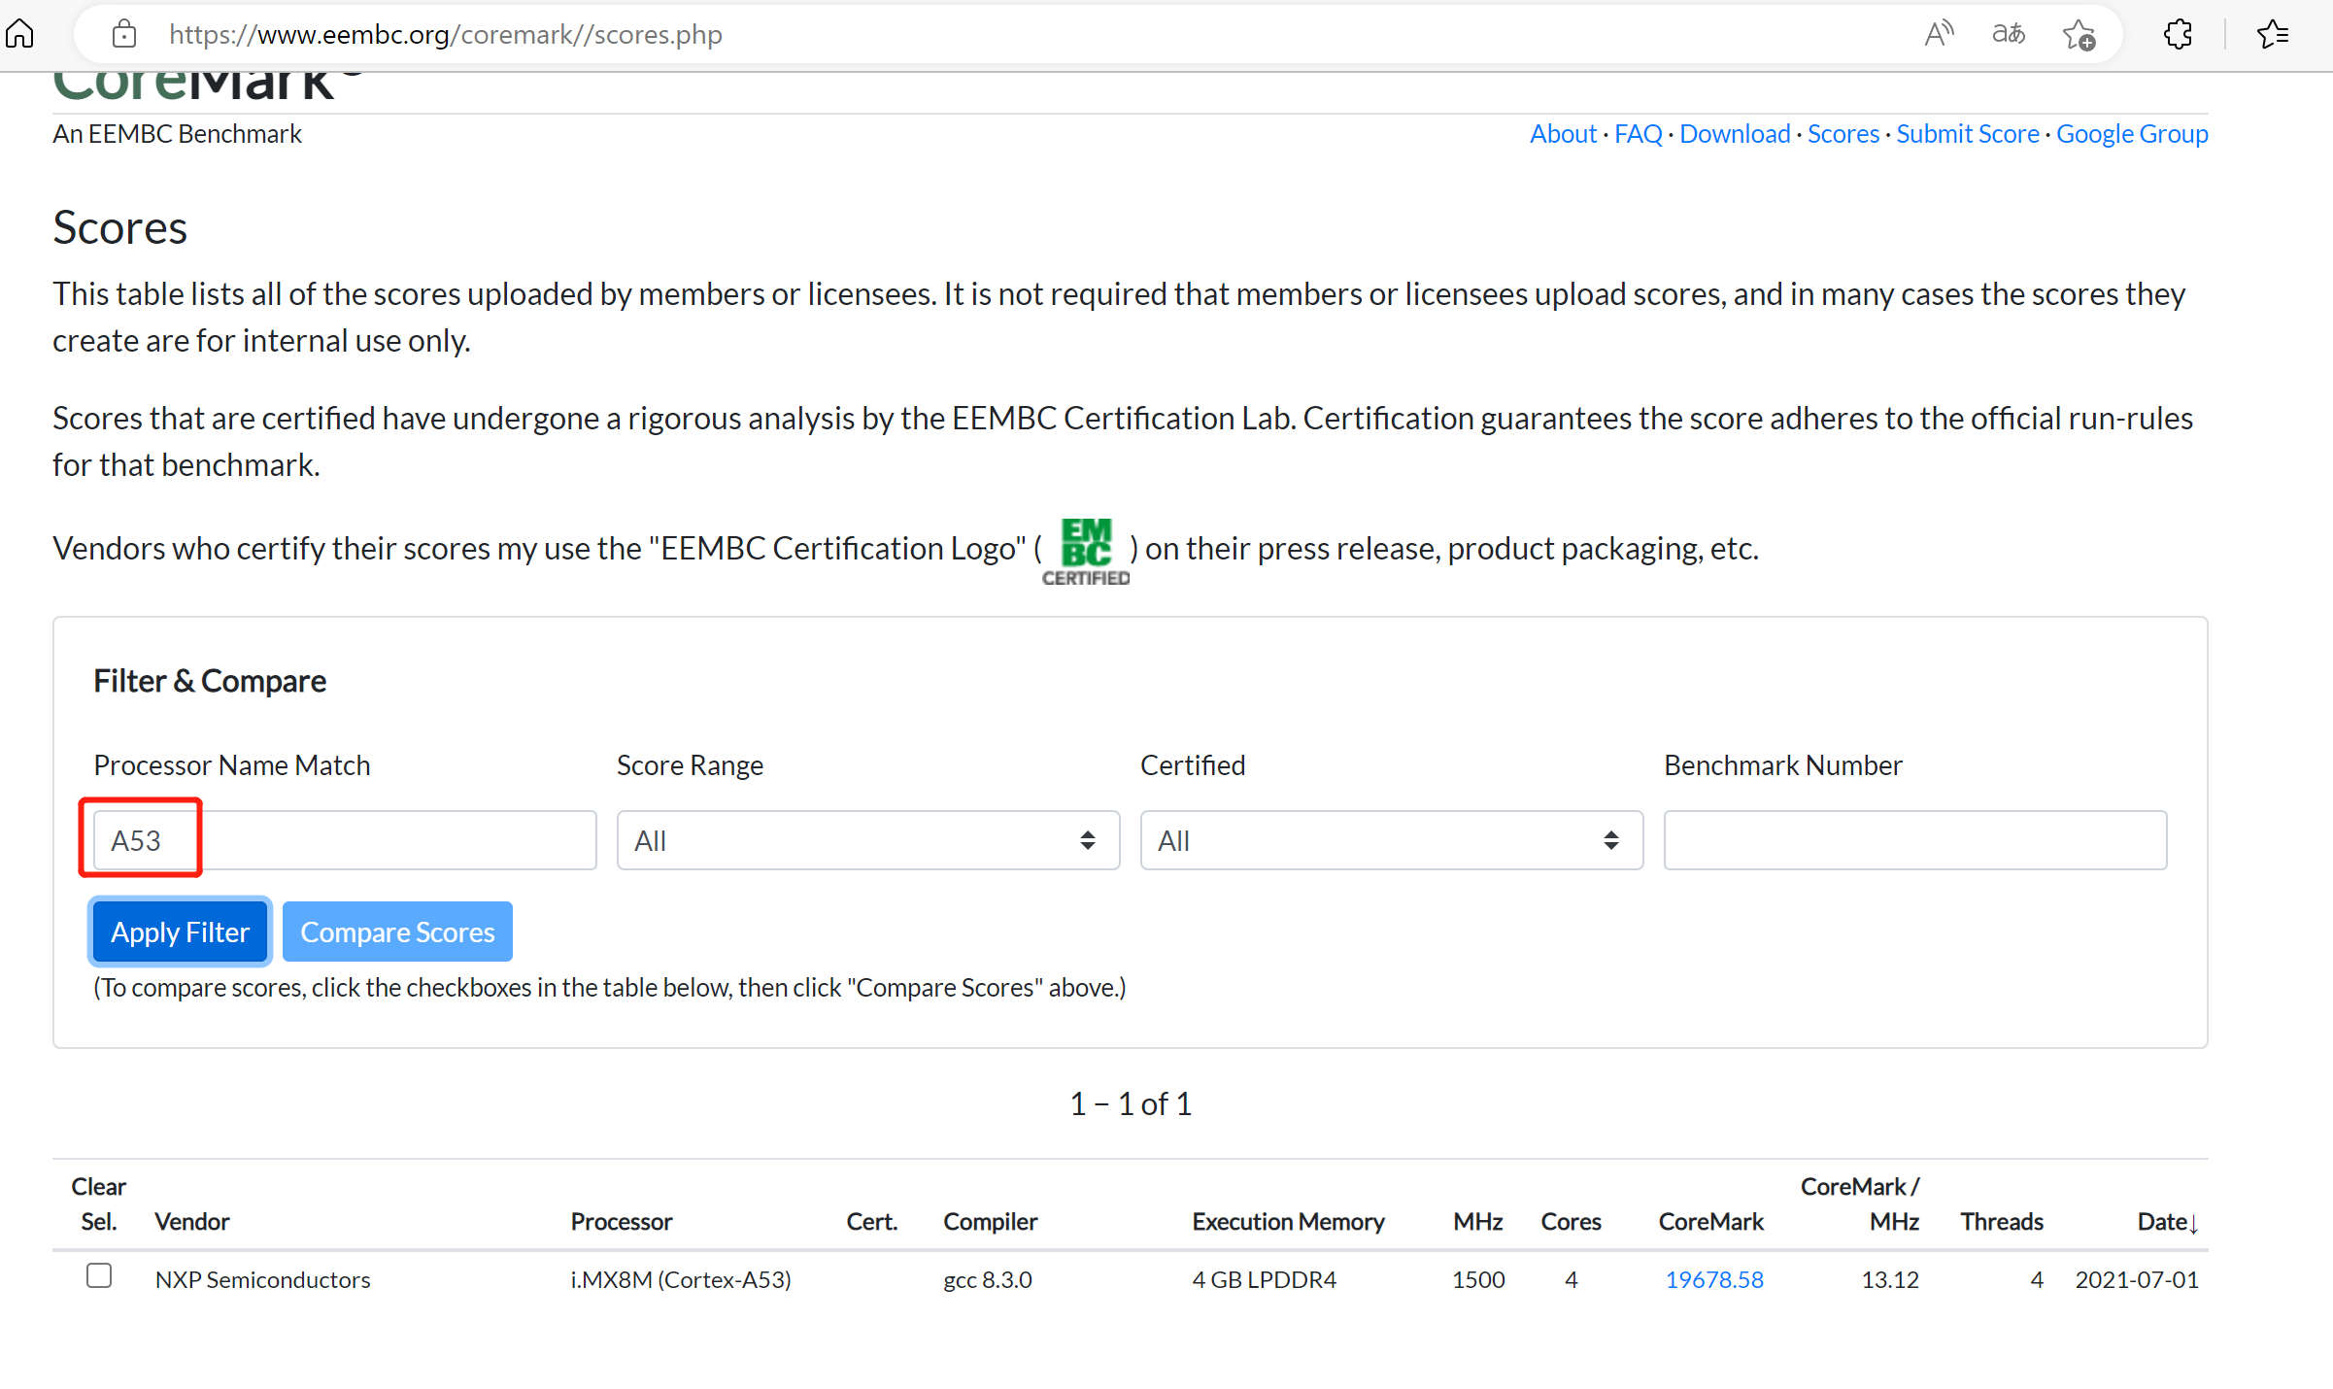Open the 19678.58 CoreMark score link
This screenshot has width=2333, height=1389.
[1713, 1279]
